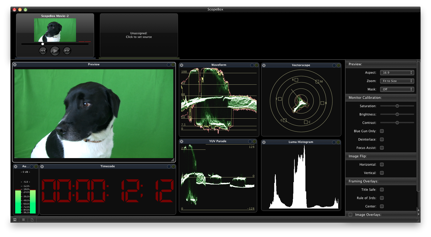Close the Vectorscope palette with its X
Screen dimensions: 431x237
[x=264, y=65]
